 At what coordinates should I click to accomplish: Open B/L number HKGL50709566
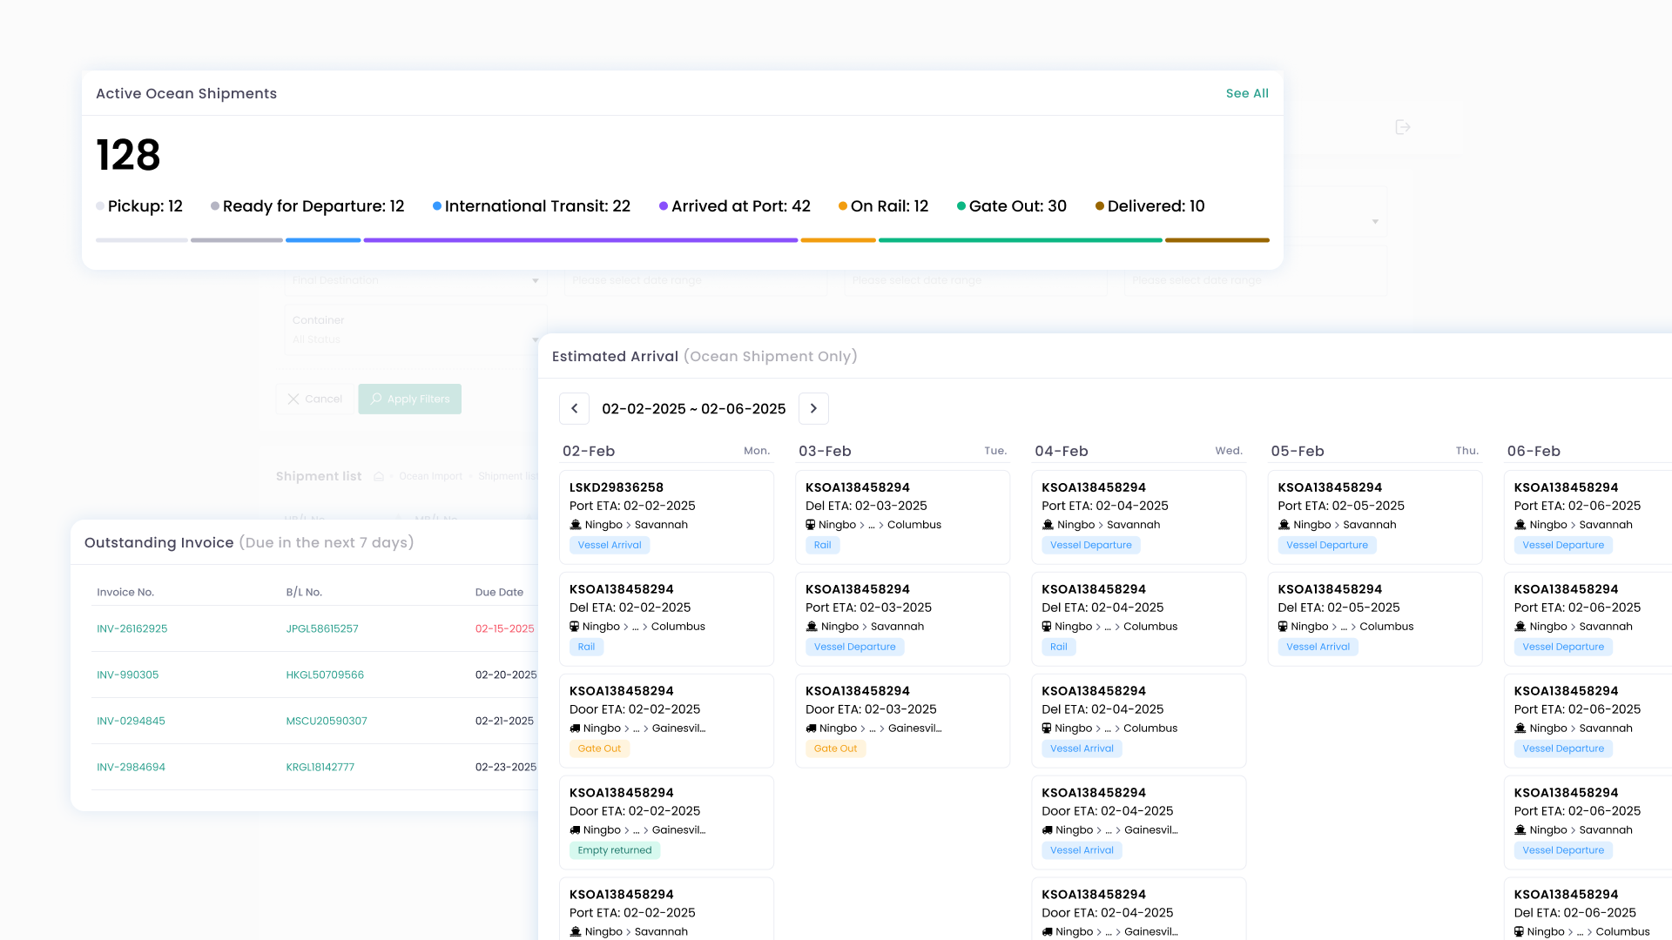click(x=325, y=675)
